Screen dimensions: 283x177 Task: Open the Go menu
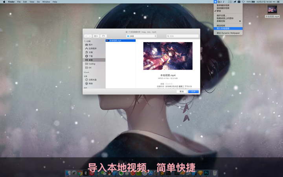click(x=38, y=2)
